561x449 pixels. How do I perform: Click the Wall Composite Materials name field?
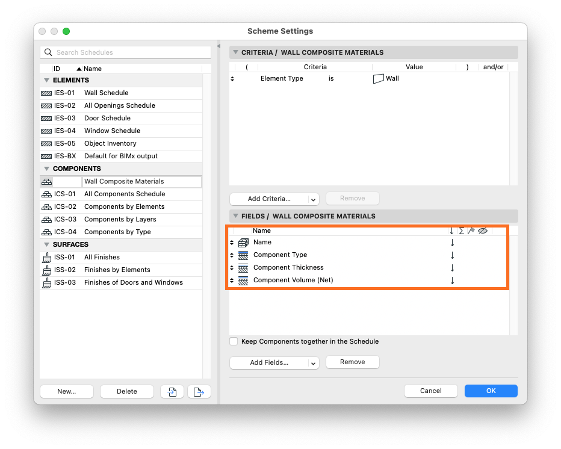(x=142, y=182)
